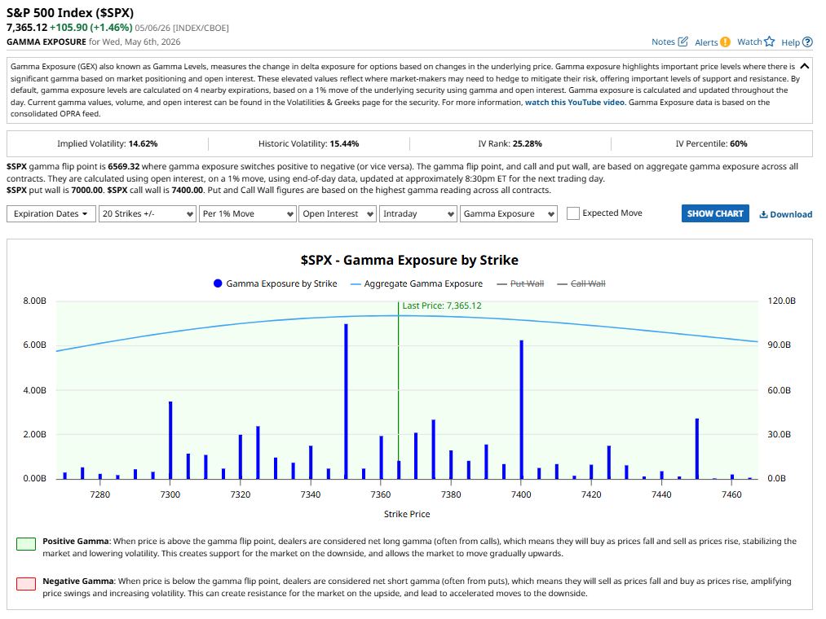Click the IV Rank 25.28% value
Screen dimensions: 826x619
pos(527,143)
